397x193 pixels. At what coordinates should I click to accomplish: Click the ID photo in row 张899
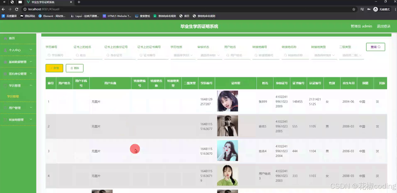tap(228, 101)
